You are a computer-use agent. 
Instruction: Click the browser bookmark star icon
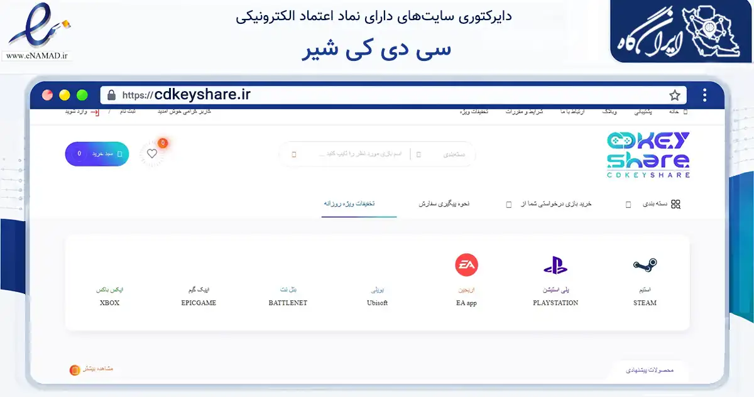click(x=675, y=95)
